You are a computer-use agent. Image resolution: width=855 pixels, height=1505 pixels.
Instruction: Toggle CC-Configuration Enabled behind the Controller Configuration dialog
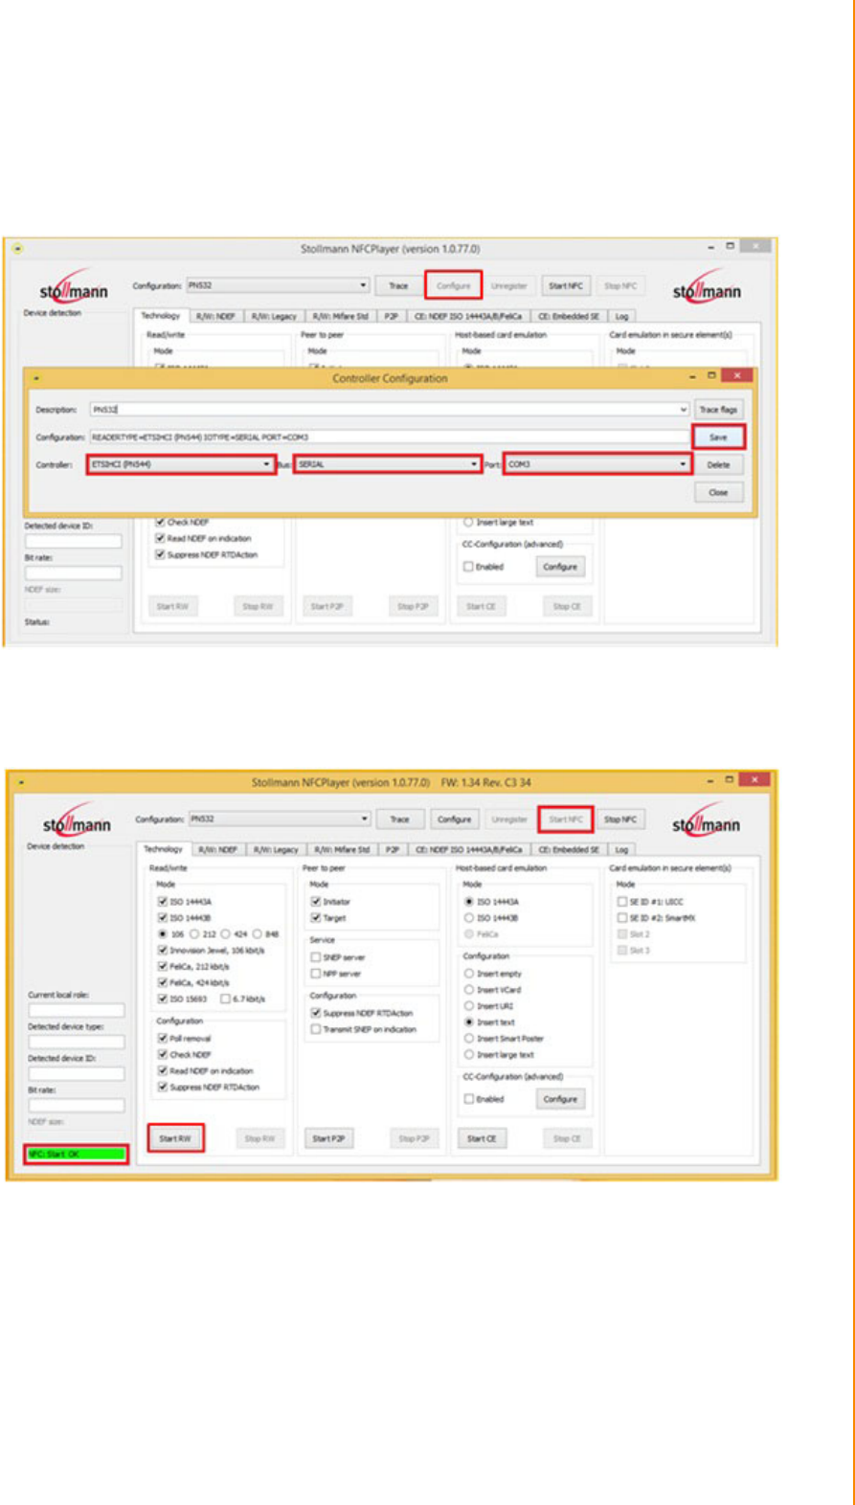point(468,567)
